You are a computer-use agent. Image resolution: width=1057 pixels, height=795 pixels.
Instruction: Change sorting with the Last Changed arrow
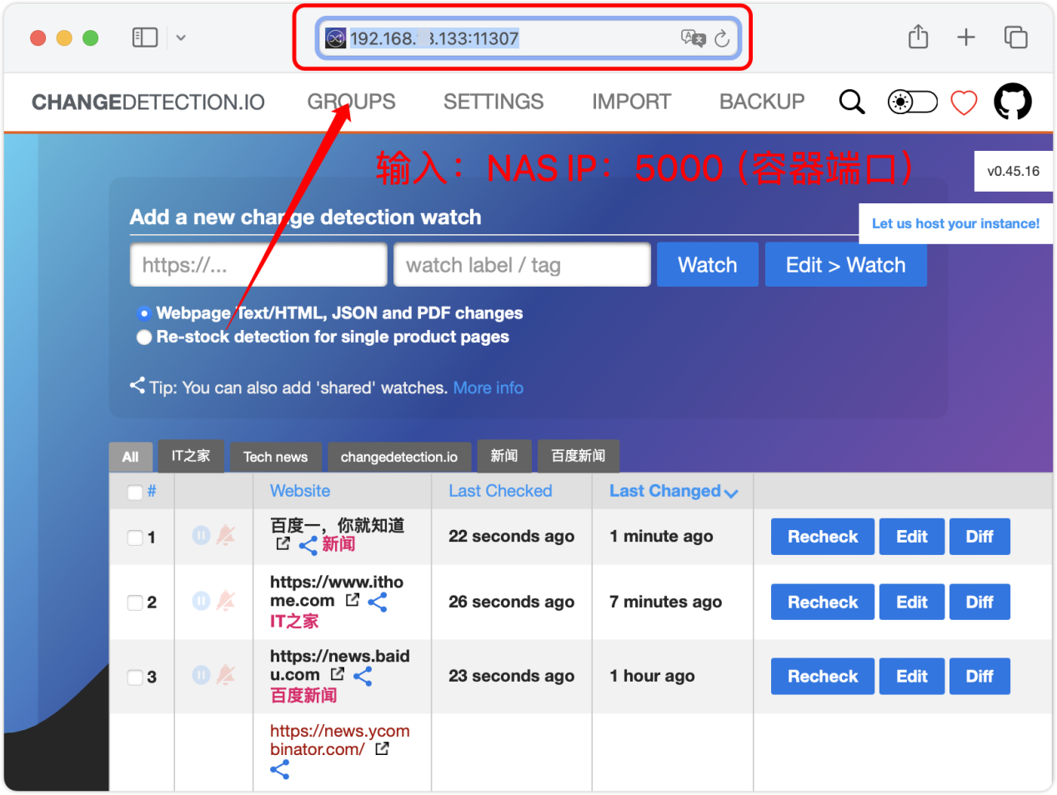(x=732, y=492)
